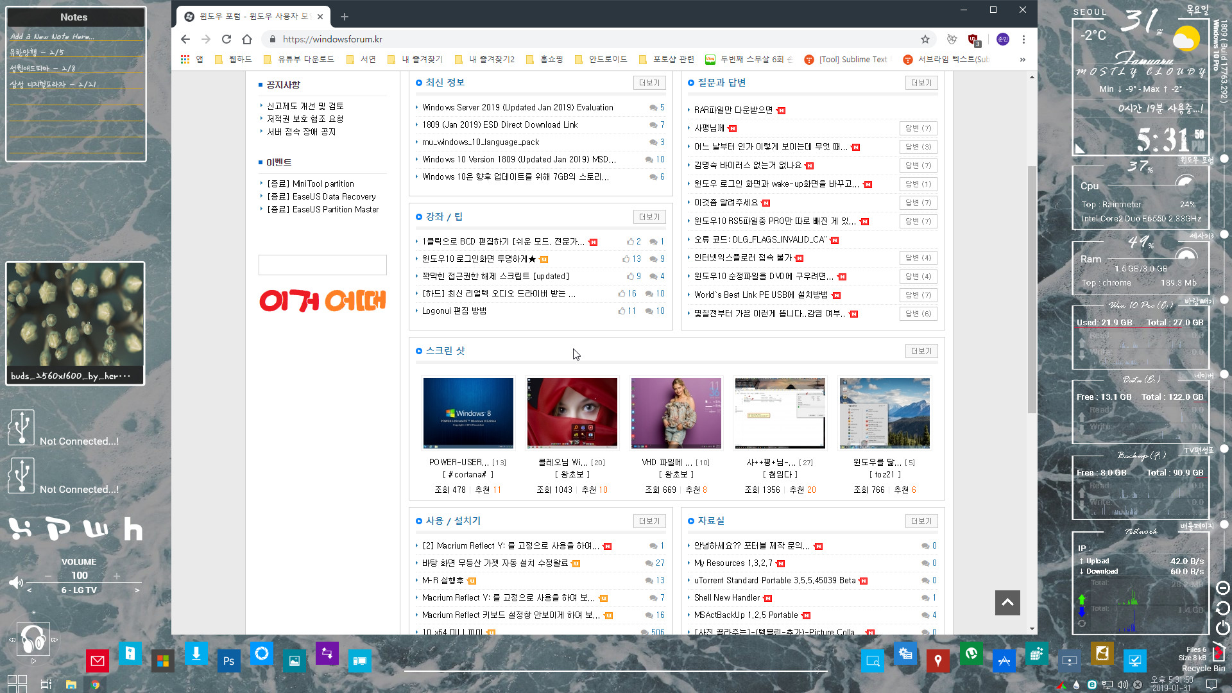This screenshot has height=693, width=1232.
Task: Click 답변 (7) next to 사평님께
Action: click(x=918, y=128)
